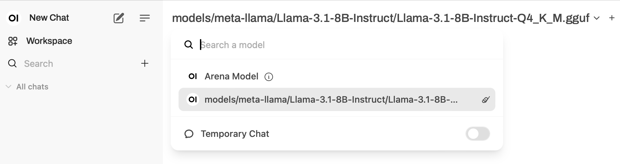Viewport: 620px width, 164px height.
Task: Add another model with plus icon
Action: (x=612, y=18)
